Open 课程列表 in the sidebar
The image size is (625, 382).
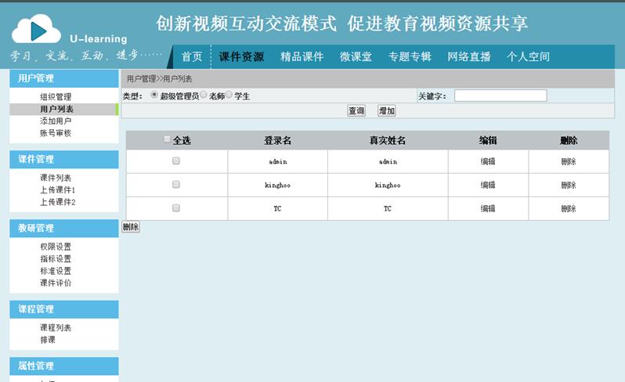[x=56, y=327]
